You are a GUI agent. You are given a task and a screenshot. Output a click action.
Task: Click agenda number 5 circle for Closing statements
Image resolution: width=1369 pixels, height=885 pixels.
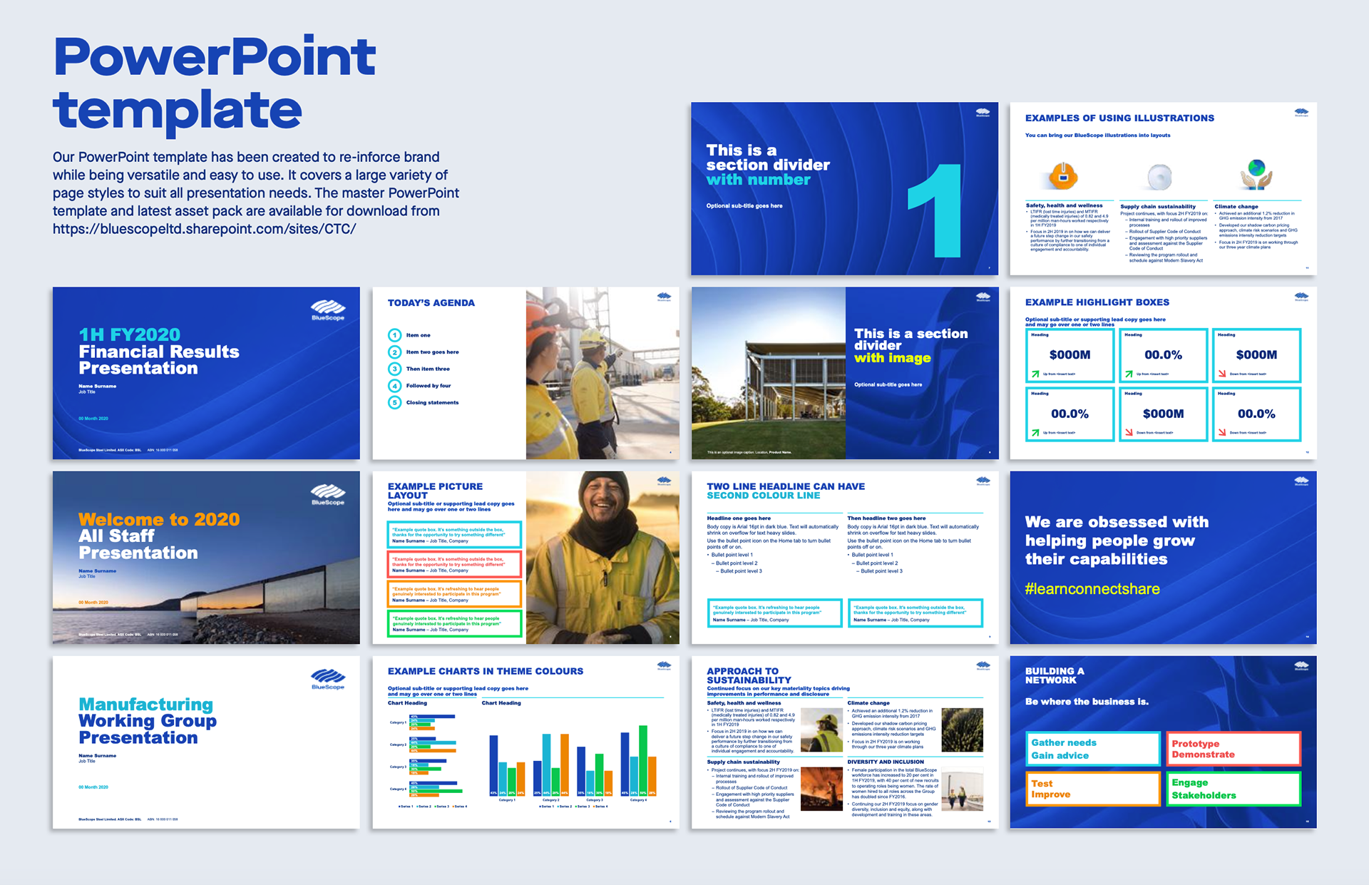pos(394,403)
